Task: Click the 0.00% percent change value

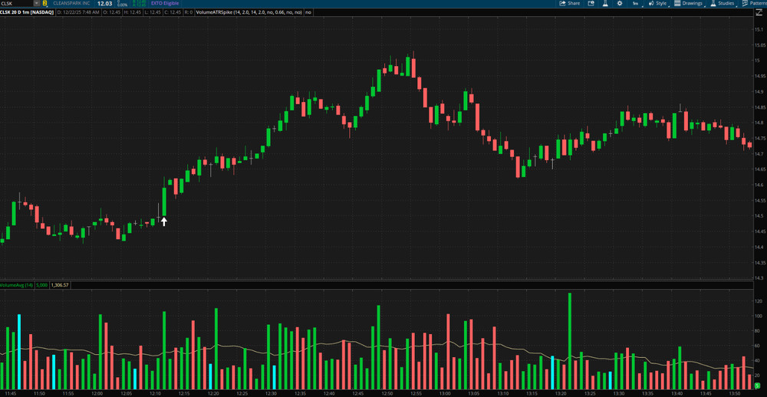Action: pyautogui.click(x=122, y=5)
